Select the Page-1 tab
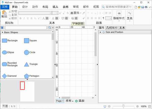 click(60, 101)
